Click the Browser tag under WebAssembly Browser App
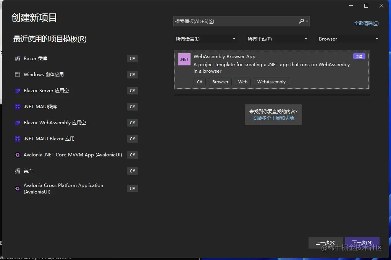 [220, 82]
